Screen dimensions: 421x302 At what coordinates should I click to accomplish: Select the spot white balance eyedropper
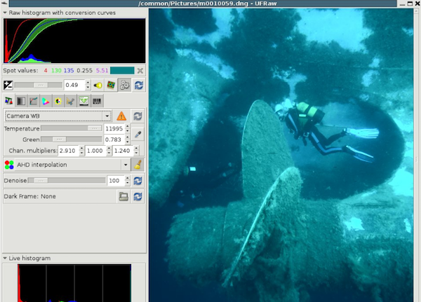138,134
